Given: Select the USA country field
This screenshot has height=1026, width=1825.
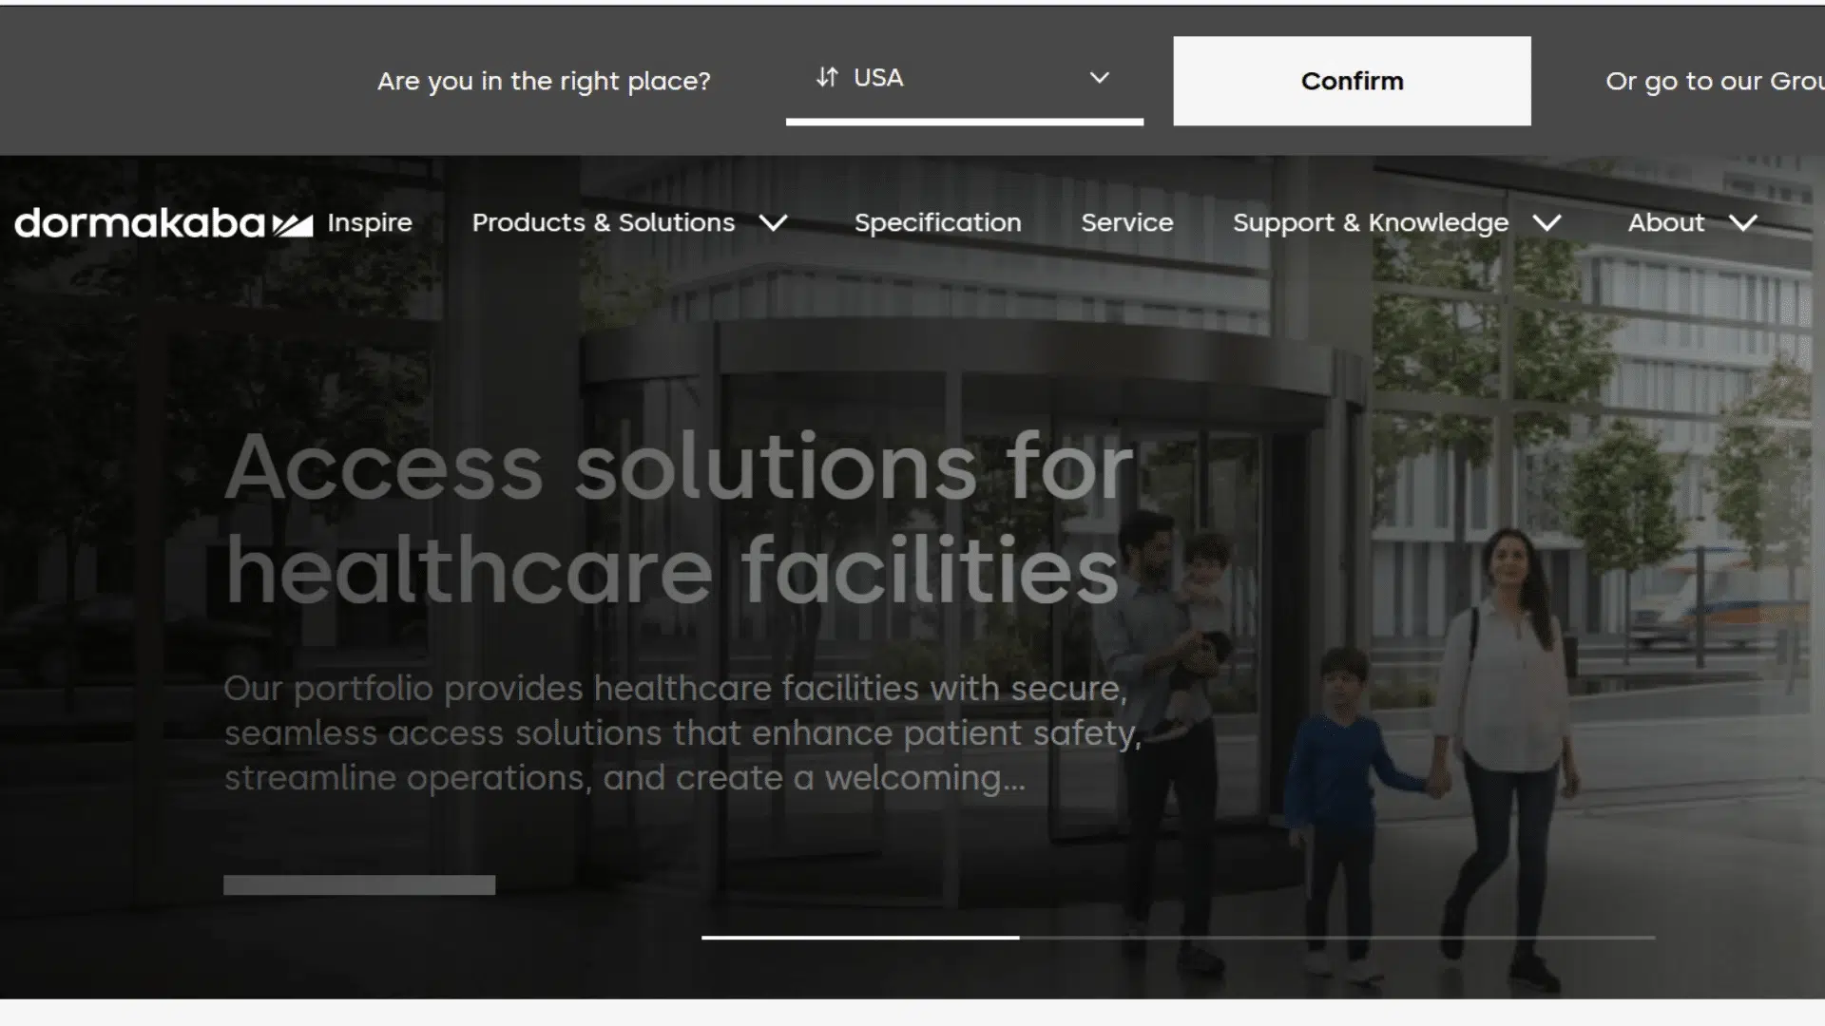Looking at the screenshot, I should click(x=964, y=79).
